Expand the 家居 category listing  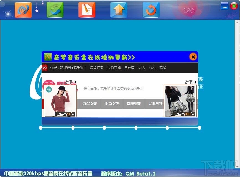(162, 67)
